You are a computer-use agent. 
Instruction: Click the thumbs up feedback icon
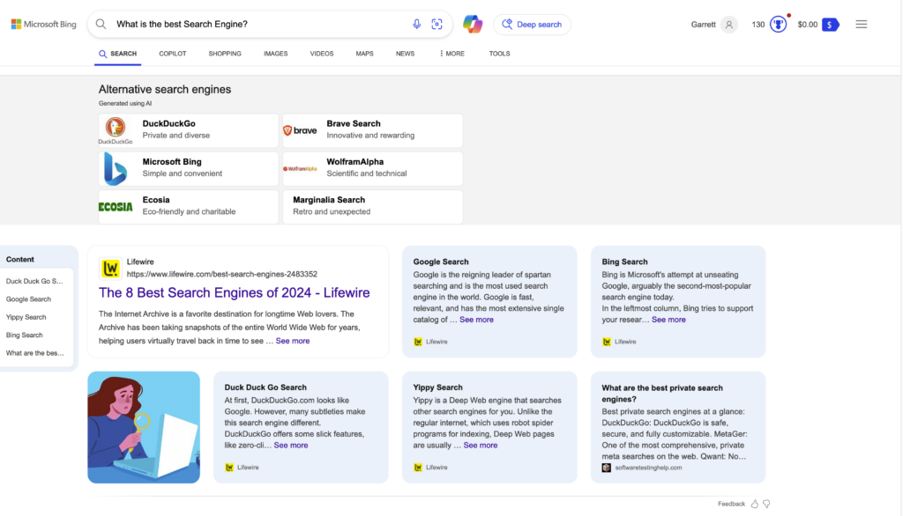tap(755, 504)
